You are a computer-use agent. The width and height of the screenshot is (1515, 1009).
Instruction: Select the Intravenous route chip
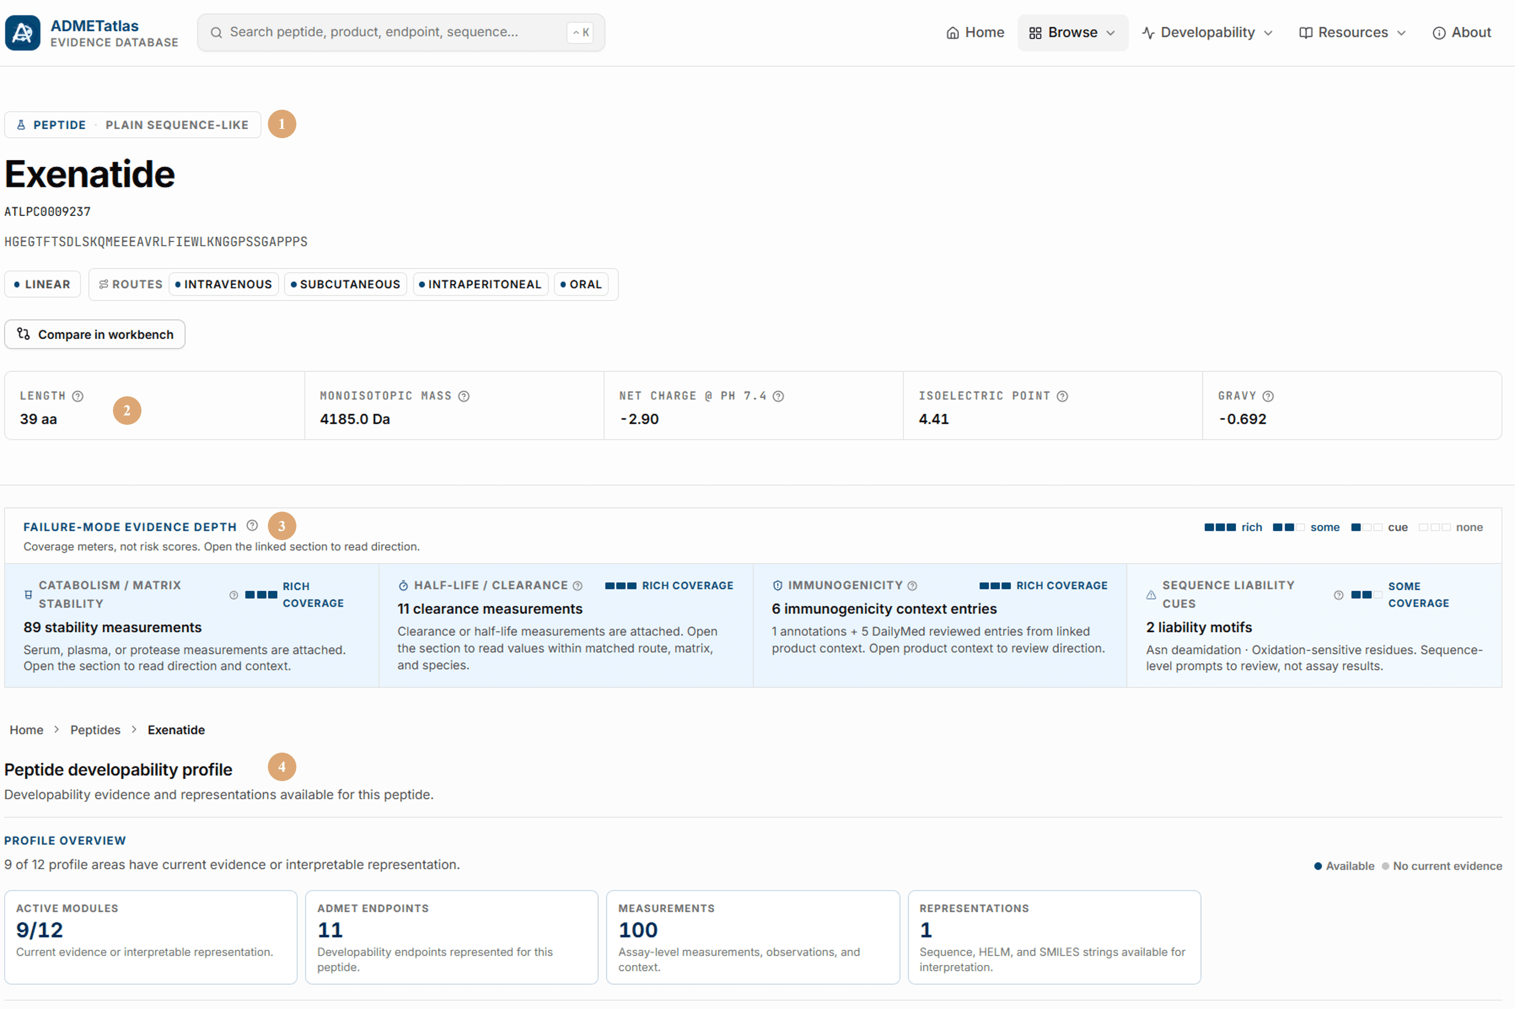click(x=224, y=285)
